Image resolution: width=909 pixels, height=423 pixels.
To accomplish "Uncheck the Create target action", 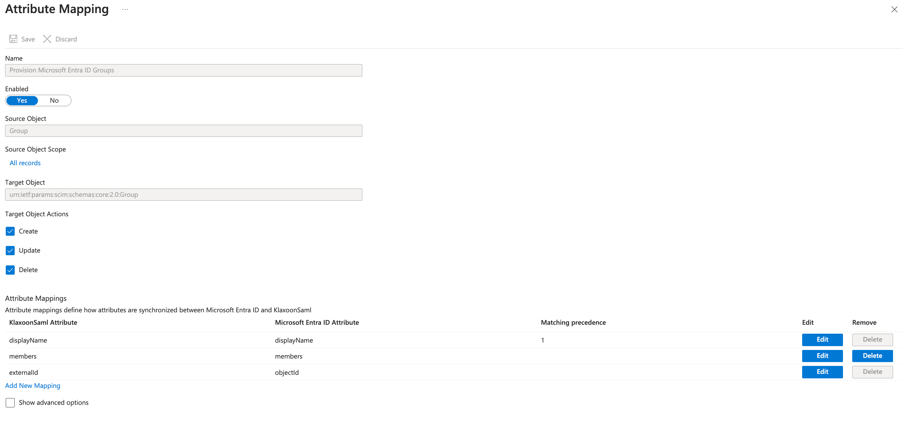I will pos(10,231).
